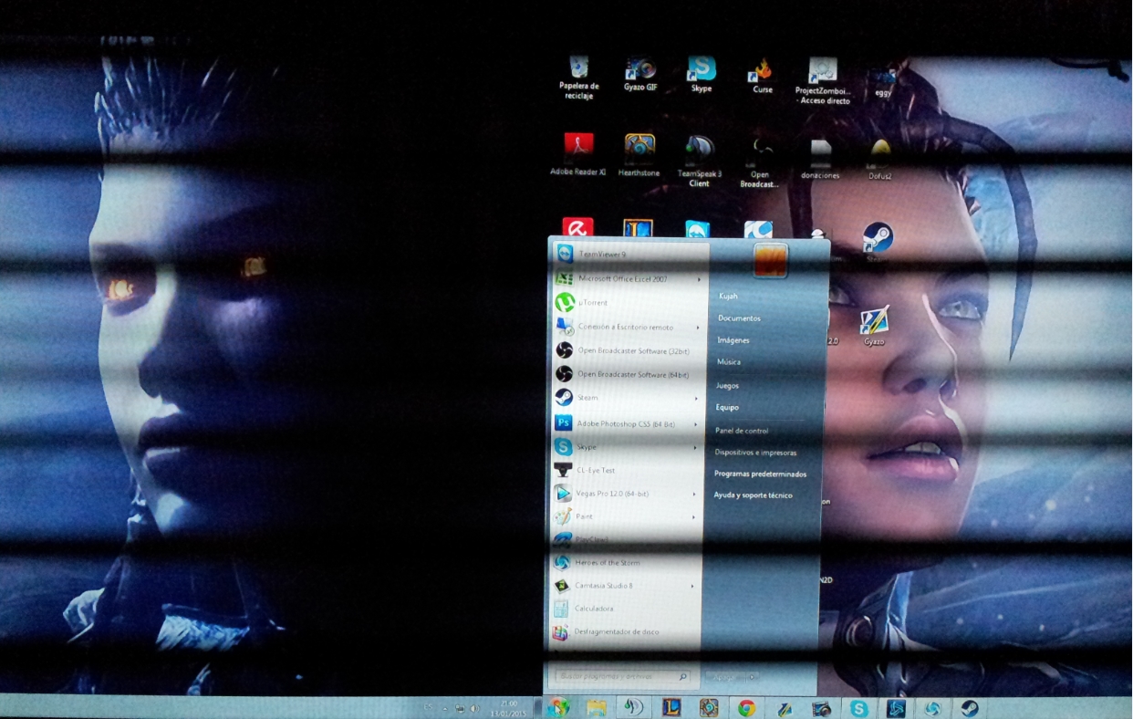Launch CL-Eye Test from Start menu
Image resolution: width=1133 pixels, height=719 pixels.
tap(629, 471)
